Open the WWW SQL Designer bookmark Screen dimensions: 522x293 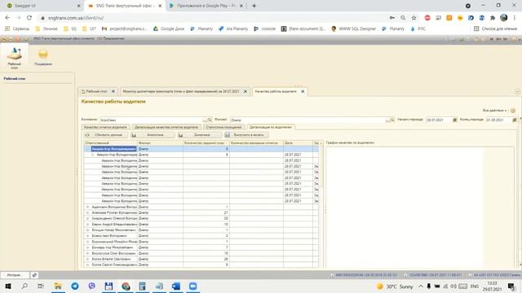coord(353,29)
